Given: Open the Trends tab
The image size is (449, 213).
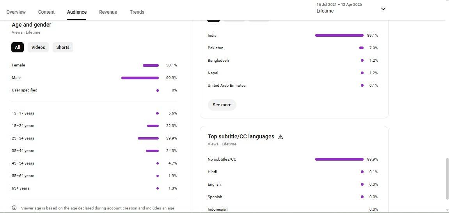Looking at the screenshot, I should (x=137, y=12).
